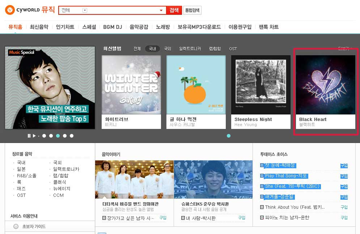The height and width of the screenshot is (234, 360).
Task: Open the 박시환 photo story
Action: (213, 179)
